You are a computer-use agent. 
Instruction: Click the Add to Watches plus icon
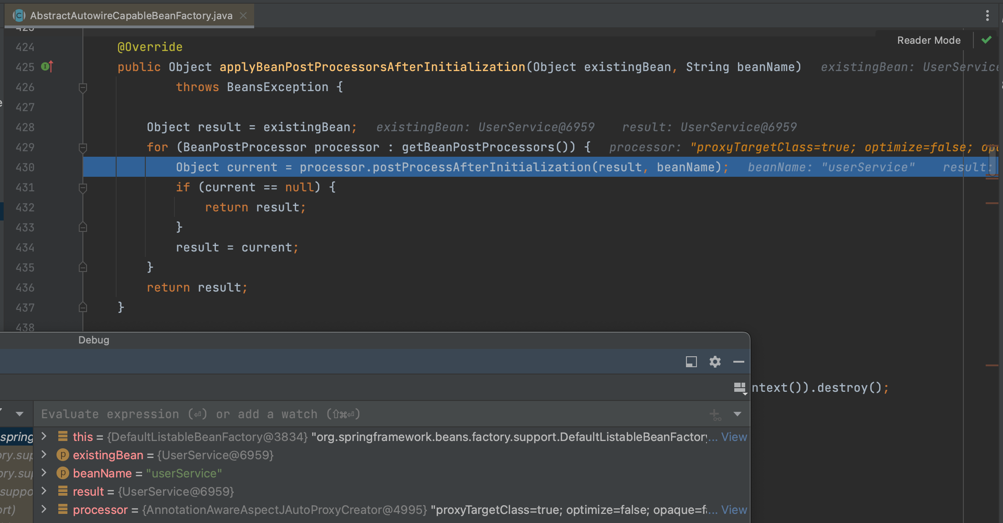click(x=715, y=414)
